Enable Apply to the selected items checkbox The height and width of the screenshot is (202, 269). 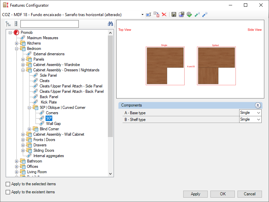[8, 184]
